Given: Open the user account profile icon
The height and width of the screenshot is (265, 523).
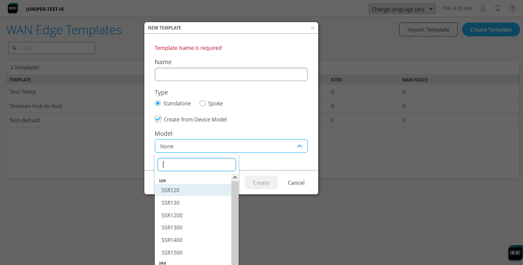Looking at the screenshot, I should 483,9.
